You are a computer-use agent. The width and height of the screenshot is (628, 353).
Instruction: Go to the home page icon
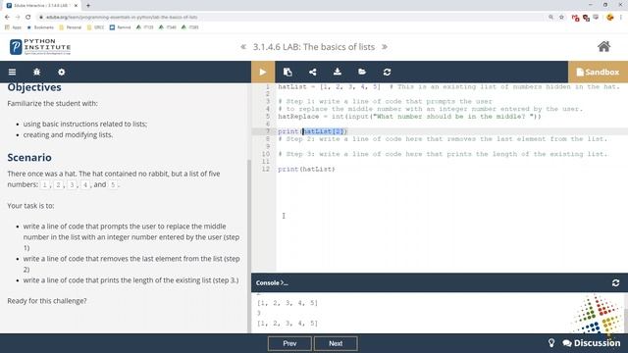[x=604, y=47]
